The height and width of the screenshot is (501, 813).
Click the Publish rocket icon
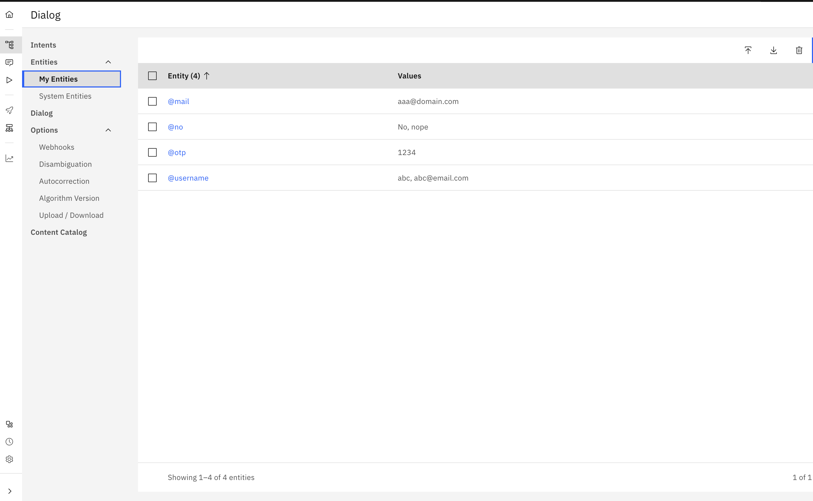coord(9,110)
